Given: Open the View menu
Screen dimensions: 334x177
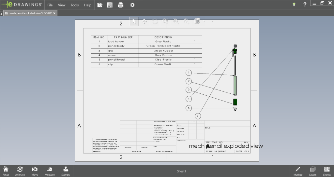Looking at the screenshot, I should click(62, 5).
